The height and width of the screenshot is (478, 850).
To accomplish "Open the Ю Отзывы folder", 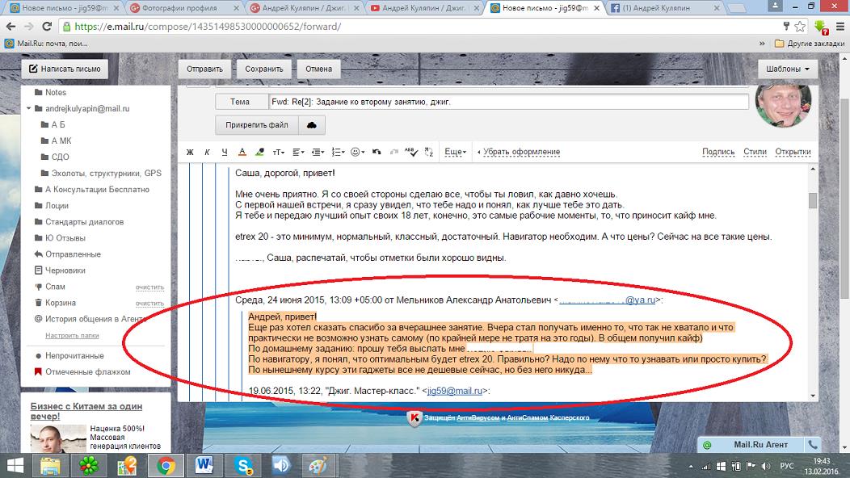I will click(60, 238).
